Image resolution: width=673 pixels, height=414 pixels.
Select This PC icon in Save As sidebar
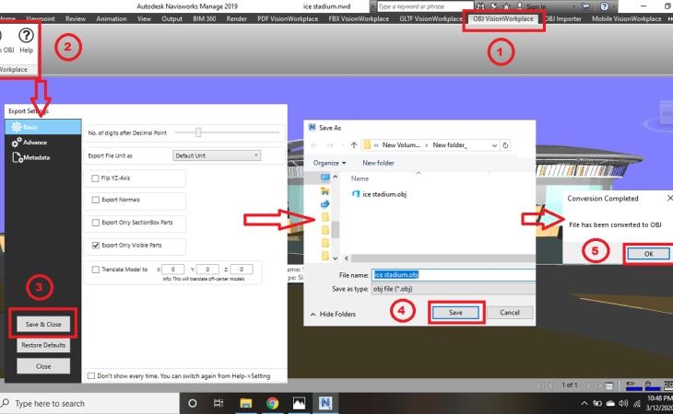coord(325,178)
